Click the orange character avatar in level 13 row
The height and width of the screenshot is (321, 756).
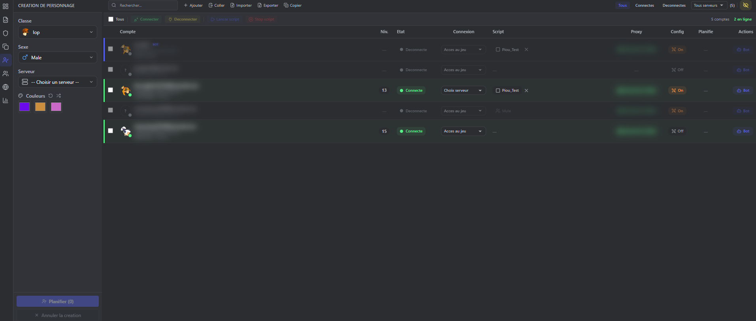coord(126,91)
